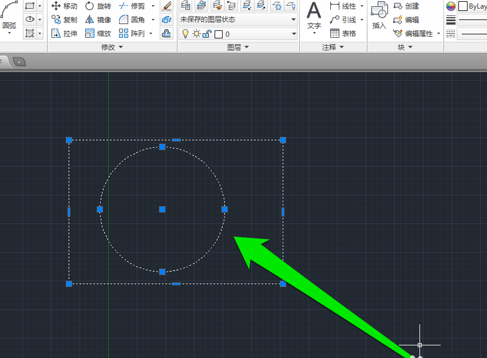487x358 pixels.
Task: Open the unsaved layer state (未保存的图层状态) dropdown
Action: point(237,19)
